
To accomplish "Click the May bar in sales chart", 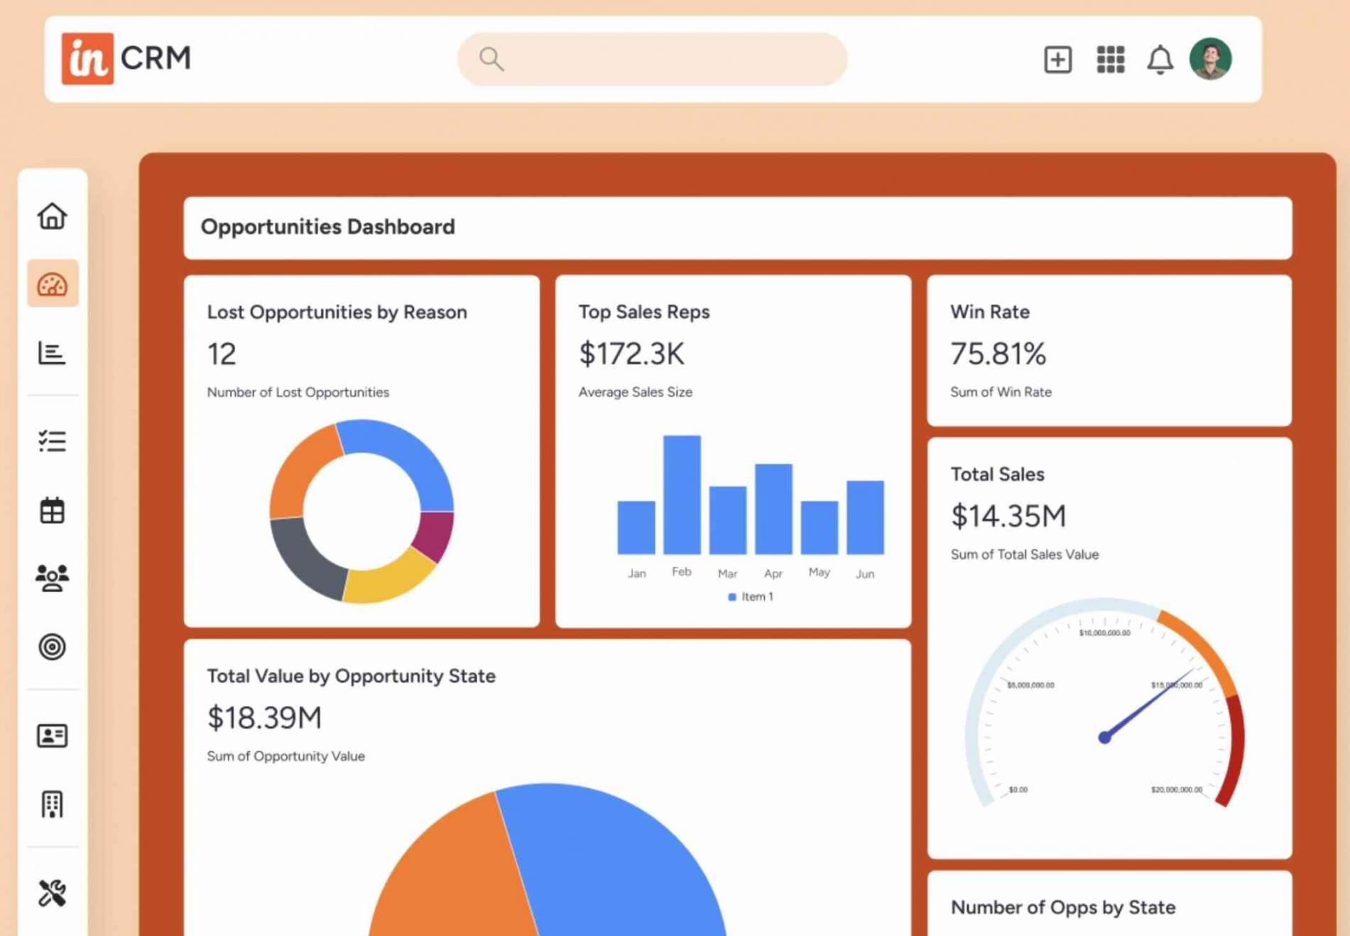I will click(820, 527).
